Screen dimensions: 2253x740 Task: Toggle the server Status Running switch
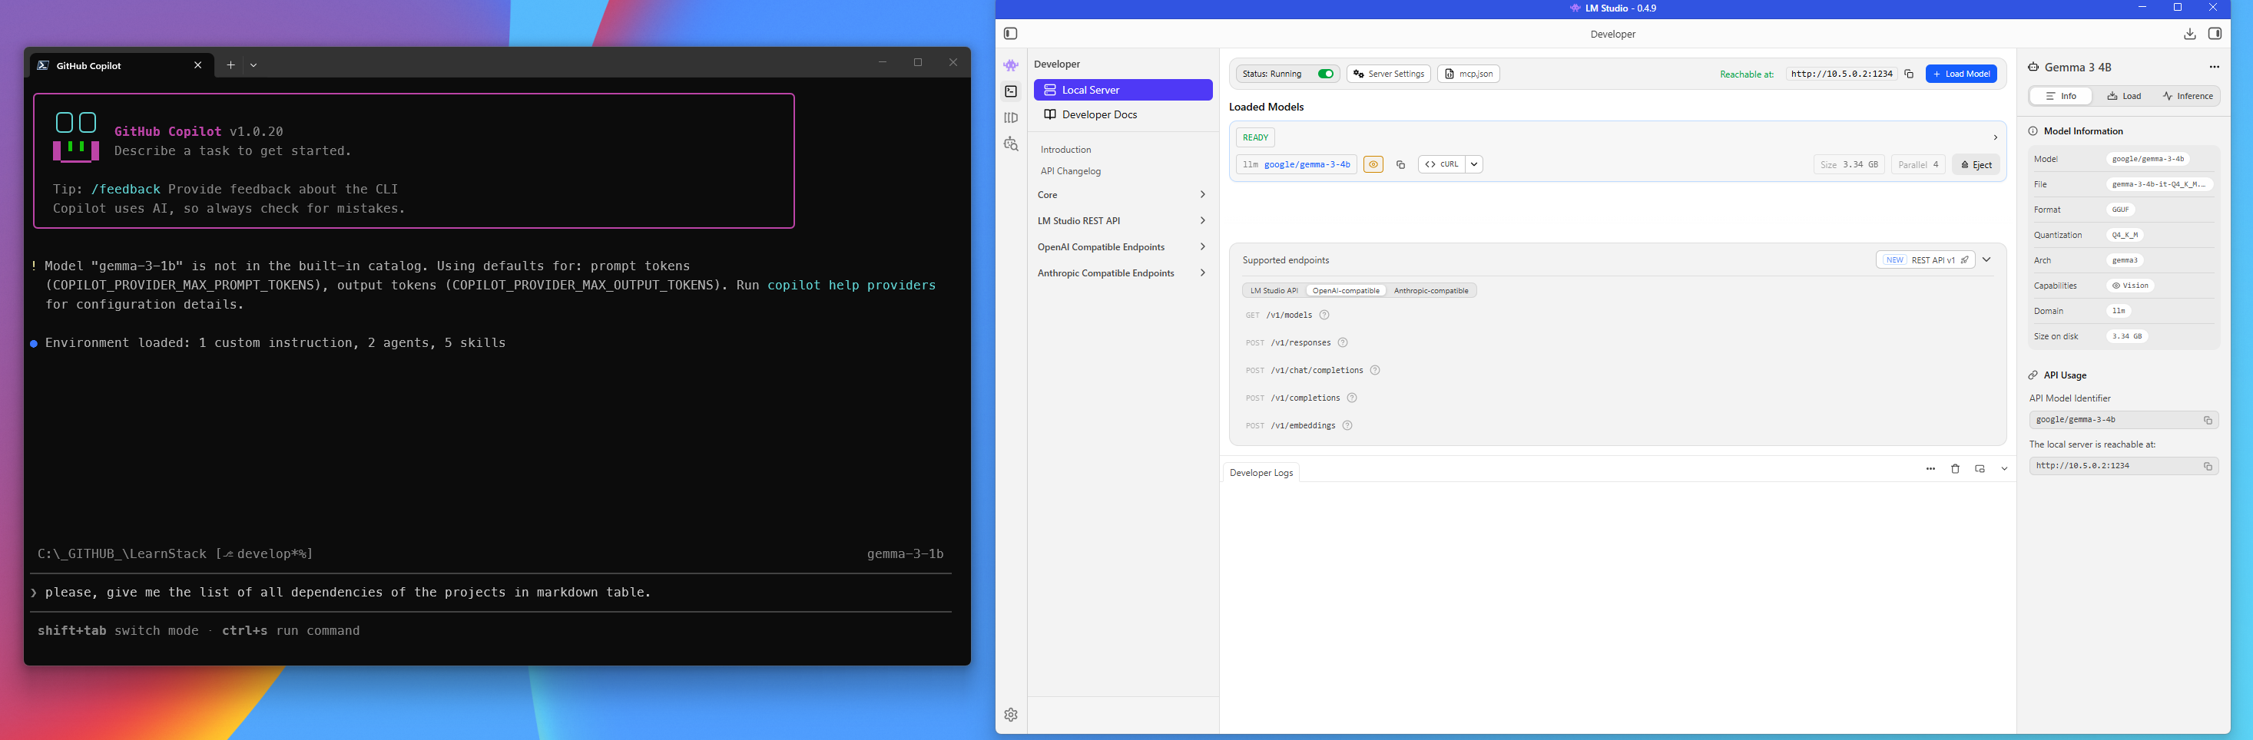[1324, 74]
